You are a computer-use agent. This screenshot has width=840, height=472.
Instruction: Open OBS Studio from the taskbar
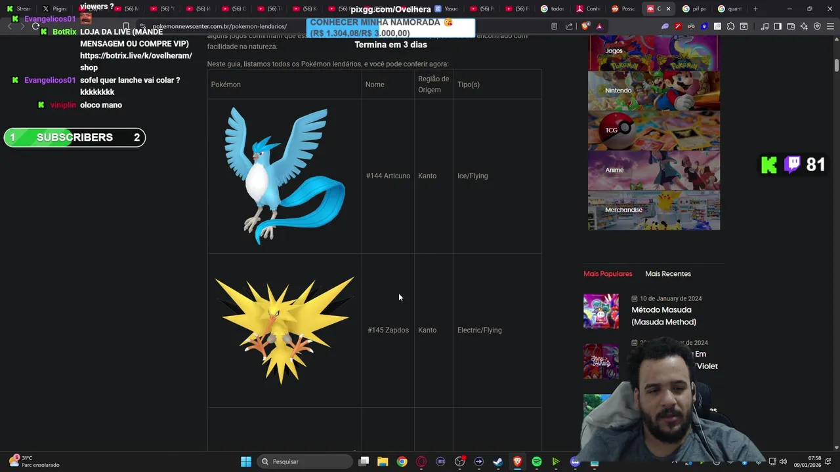459,462
